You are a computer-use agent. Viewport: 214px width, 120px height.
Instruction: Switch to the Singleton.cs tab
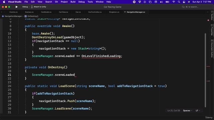pyautogui.click(x=114, y=12)
